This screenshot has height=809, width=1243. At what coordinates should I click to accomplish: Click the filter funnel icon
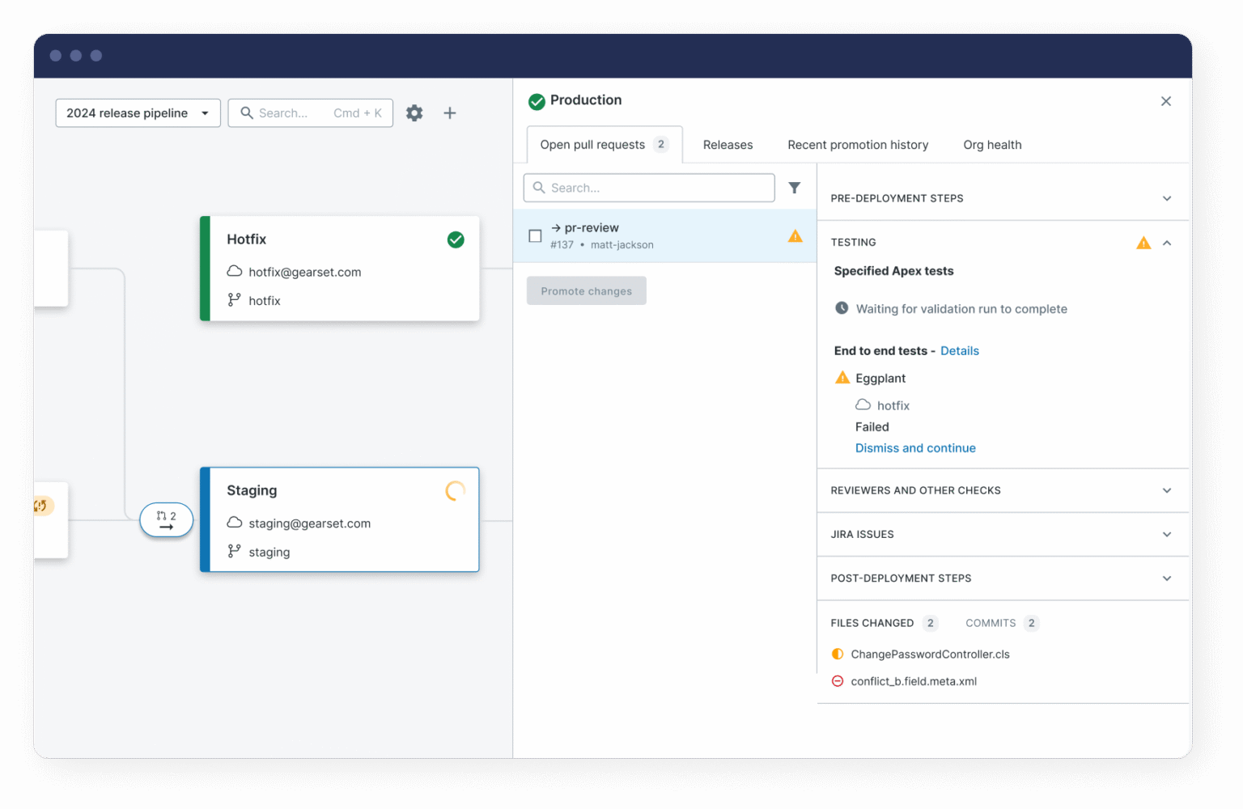coord(795,188)
